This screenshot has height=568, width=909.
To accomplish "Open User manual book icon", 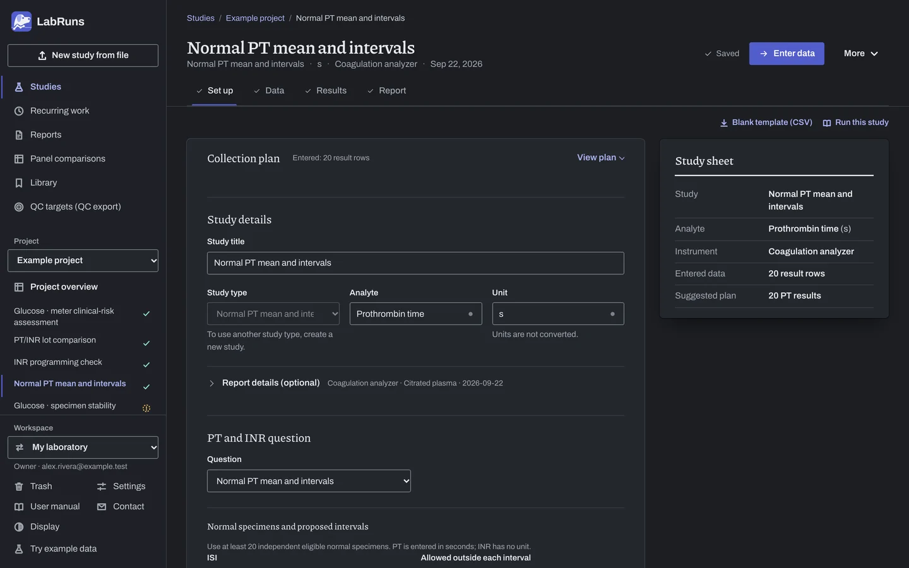I will click(x=19, y=507).
